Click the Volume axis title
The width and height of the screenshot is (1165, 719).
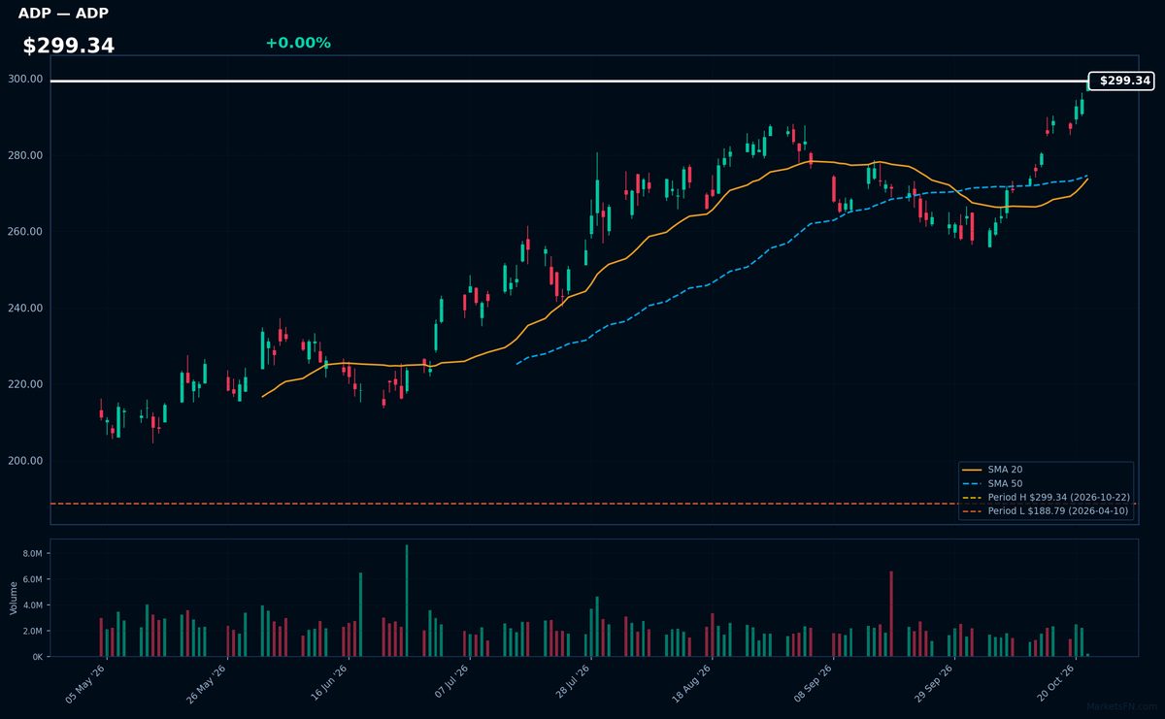[x=13, y=598]
